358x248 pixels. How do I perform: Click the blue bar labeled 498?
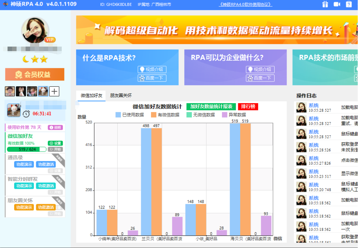pos(146,182)
